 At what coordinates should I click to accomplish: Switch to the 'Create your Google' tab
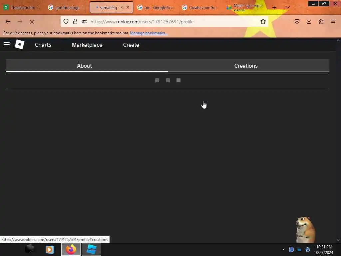point(200,7)
